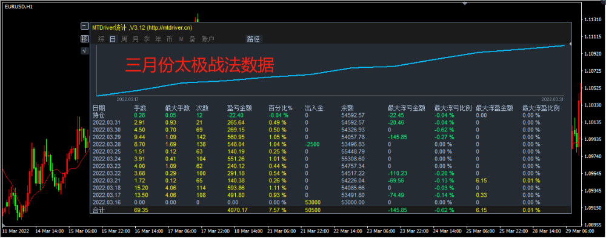The width and height of the screenshot is (606, 238).
Task: Select the 持仓 open positions row label
Action: pyautogui.click(x=99, y=115)
